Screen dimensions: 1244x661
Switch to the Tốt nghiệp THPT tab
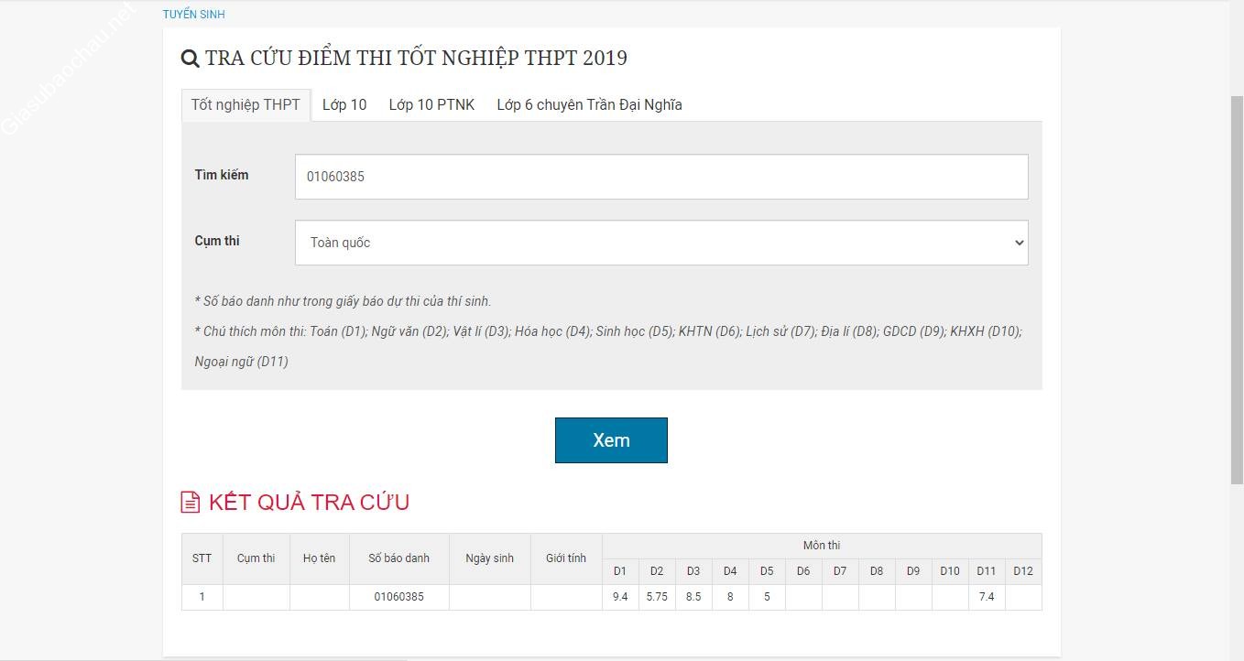[x=246, y=105]
